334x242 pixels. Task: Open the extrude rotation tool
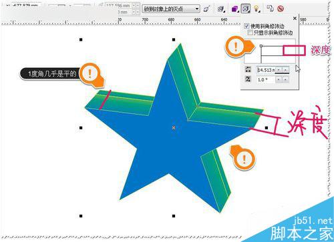pyautogui.click(x=220, y=9)
